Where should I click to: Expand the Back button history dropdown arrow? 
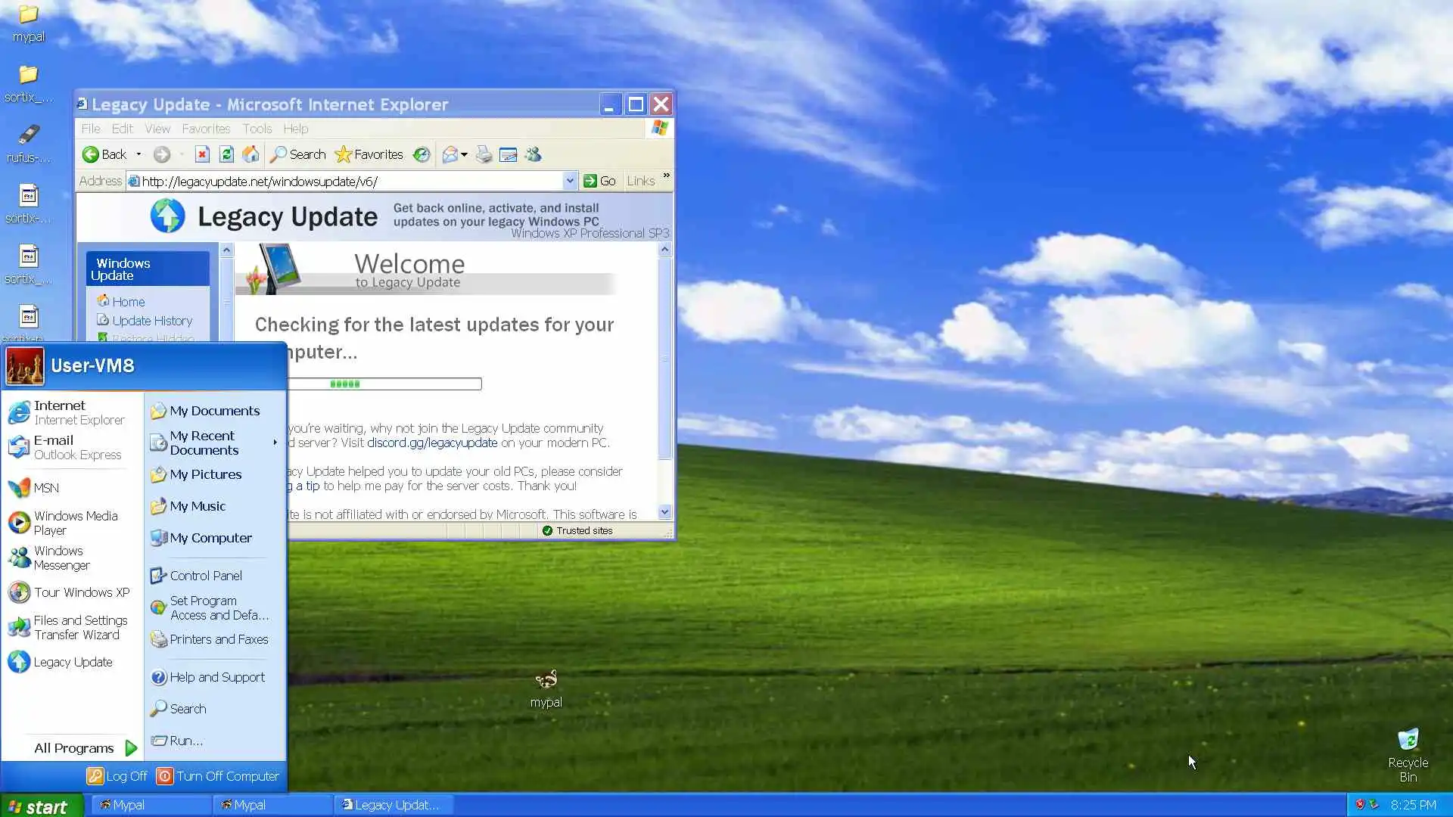pyautogui.click(x=138, y=154)
